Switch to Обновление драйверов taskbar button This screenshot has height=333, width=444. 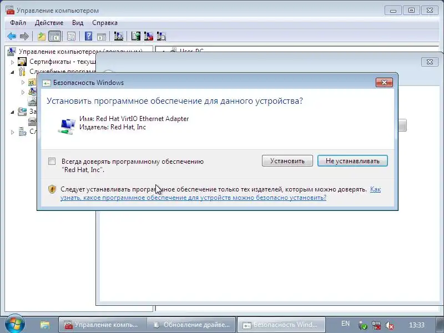point(191,325)
